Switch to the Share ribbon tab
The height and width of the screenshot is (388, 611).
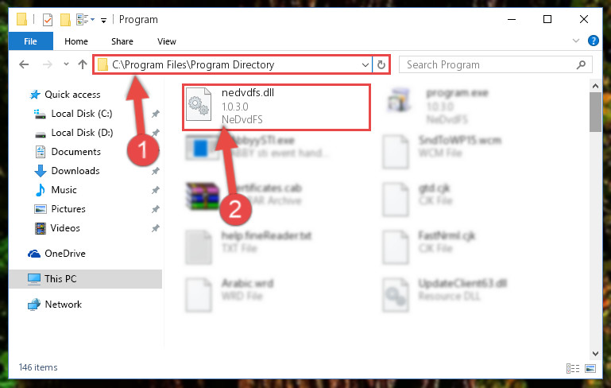pos(122,41)
